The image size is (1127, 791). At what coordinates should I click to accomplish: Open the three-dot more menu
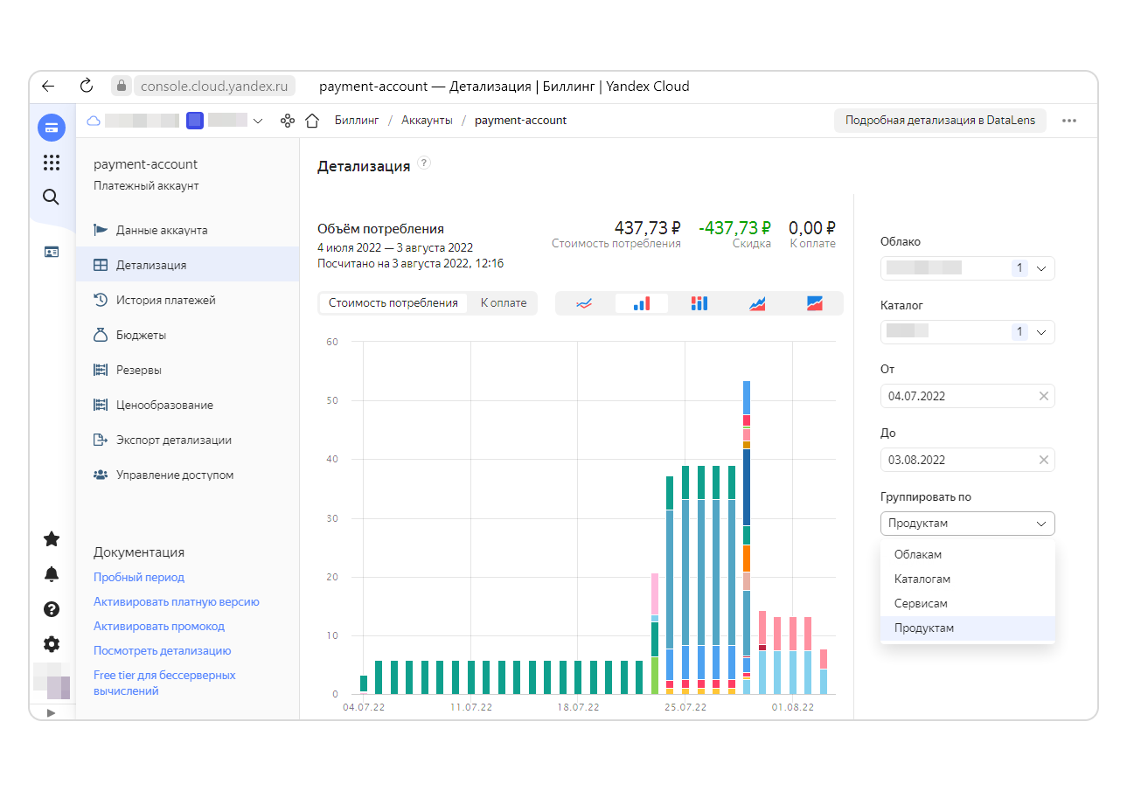pyautogui.click(x=1069, y=121)
